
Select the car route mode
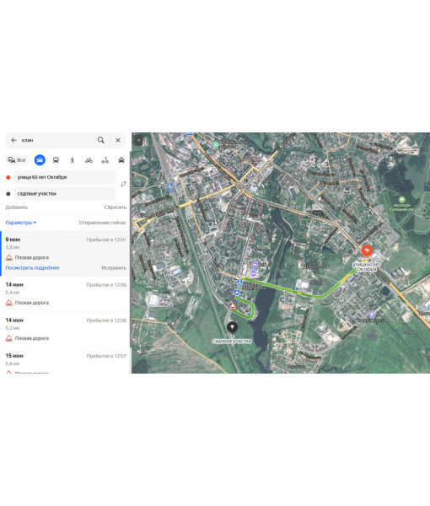40,160
